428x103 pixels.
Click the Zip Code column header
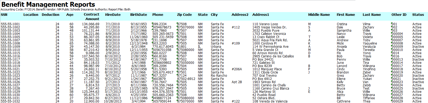click(x=184, y=15)
